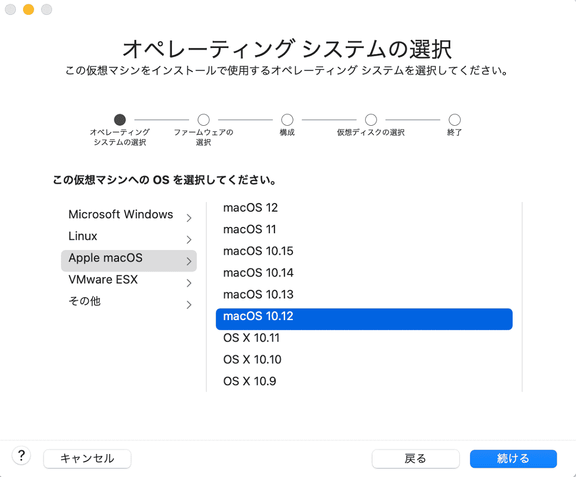Expand VMware ESX chevron arrow
Screen dimensions: 576x477
(189, 283)
